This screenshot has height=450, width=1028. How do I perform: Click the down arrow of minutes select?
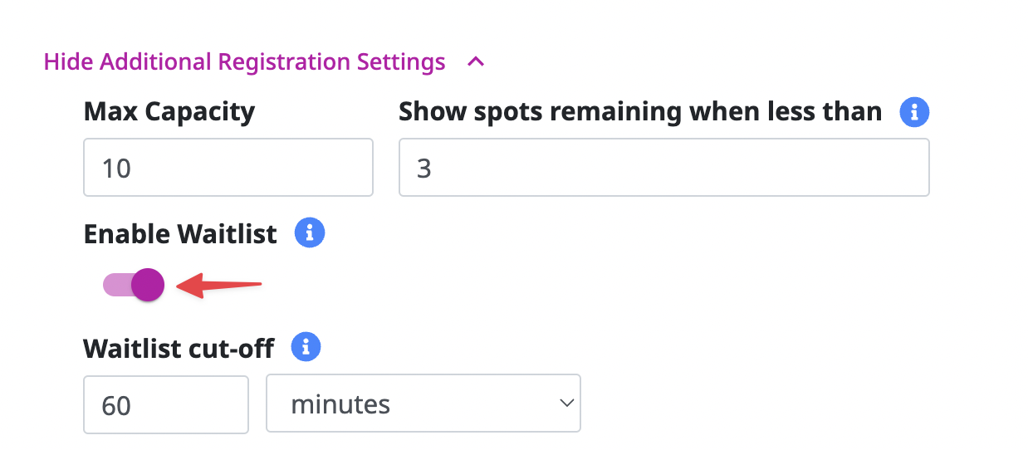[x=567, y=404]
